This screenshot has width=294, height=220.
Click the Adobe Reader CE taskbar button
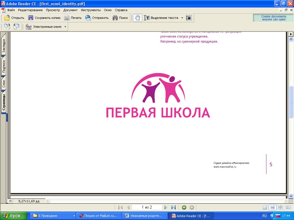pos(191,216)
